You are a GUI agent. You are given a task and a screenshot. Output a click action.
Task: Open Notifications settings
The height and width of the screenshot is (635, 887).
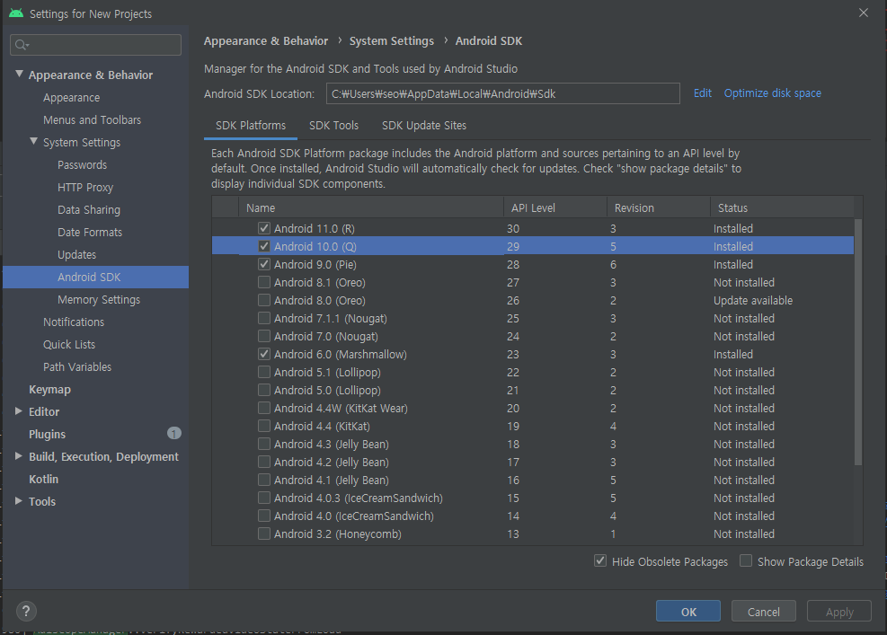74,322
